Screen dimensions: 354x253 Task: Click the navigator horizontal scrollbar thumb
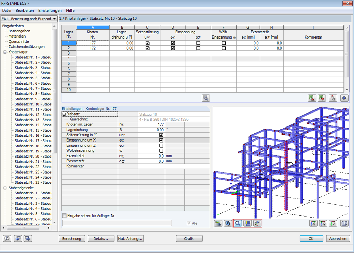pyautogui.click(x=23, y=228)
